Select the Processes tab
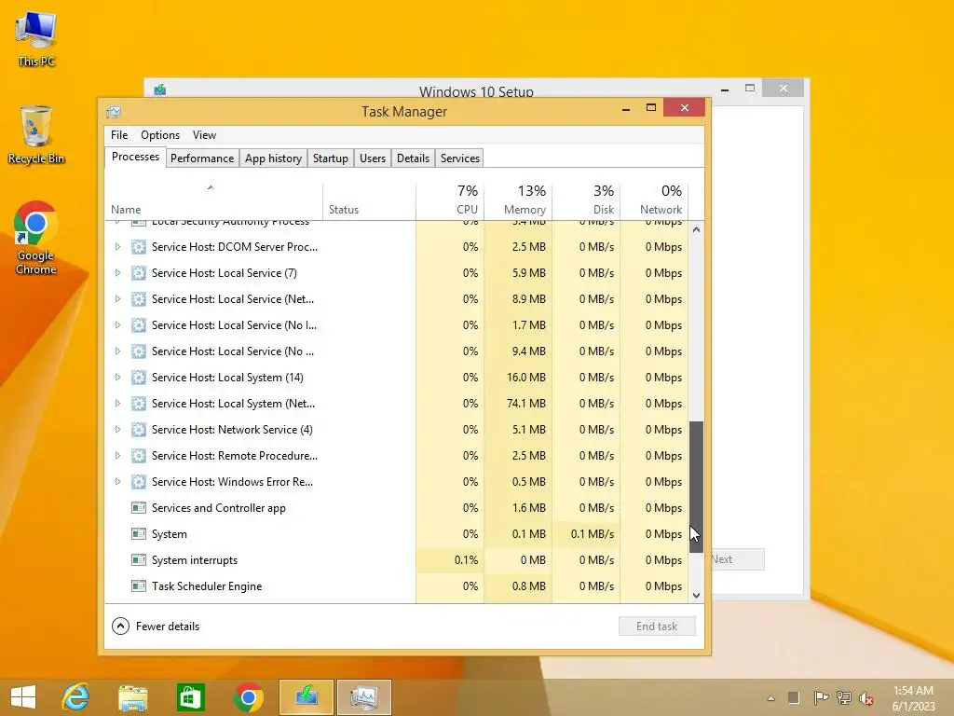 (x=135, y=157)
